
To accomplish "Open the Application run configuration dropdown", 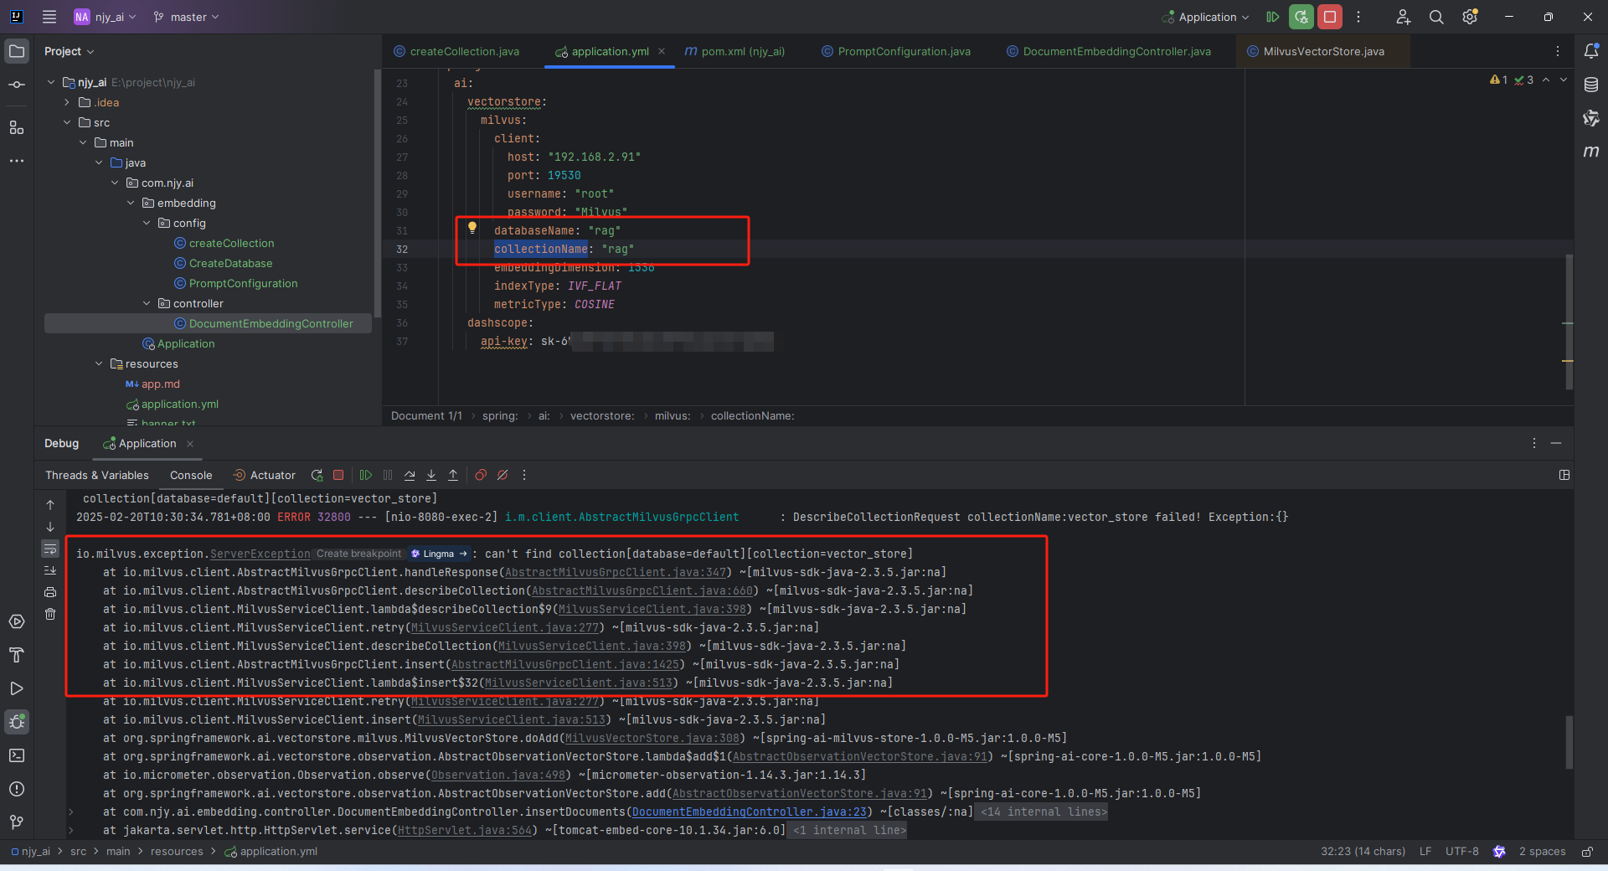I will (x=1206, y=17).
